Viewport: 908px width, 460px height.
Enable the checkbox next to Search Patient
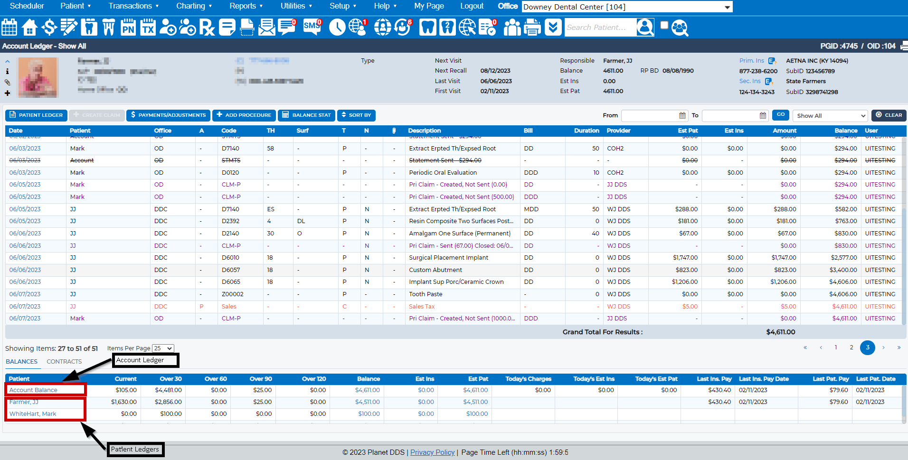[x=664, y=25]
